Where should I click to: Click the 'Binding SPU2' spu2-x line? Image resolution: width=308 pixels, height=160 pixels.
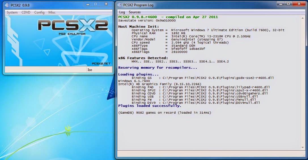[x=199, y=90]
